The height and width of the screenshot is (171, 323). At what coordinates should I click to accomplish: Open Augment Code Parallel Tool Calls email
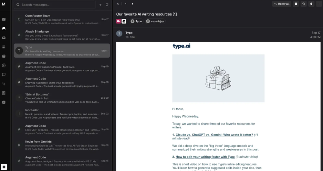[x=62, y=66]
